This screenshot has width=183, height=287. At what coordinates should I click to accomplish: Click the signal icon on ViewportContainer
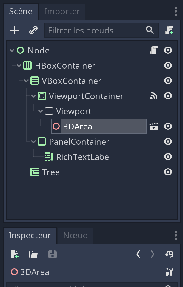(x=153, y=96)
